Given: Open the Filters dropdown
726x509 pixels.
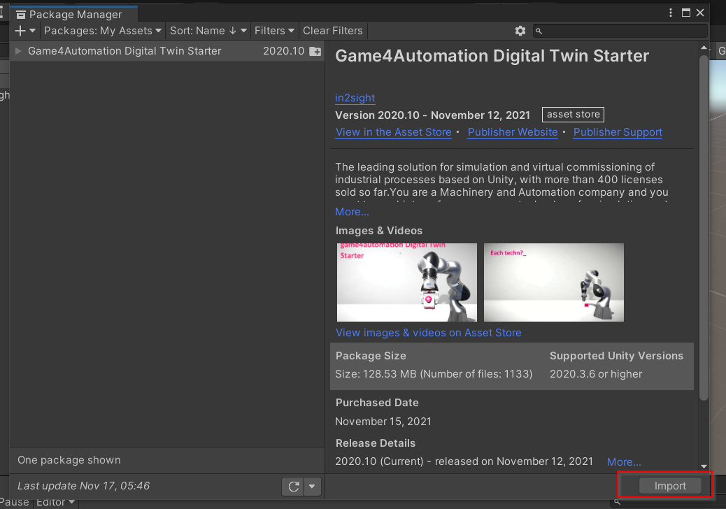Looking at the screenshot, I should (x=274, y=31).
